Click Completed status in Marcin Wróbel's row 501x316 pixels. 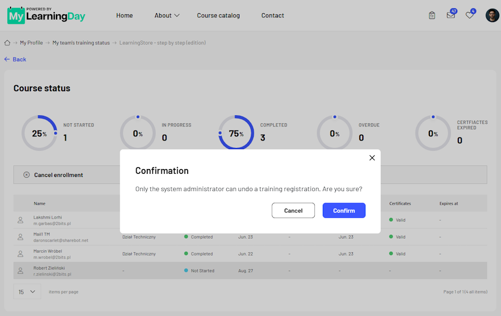pos(198,254)
